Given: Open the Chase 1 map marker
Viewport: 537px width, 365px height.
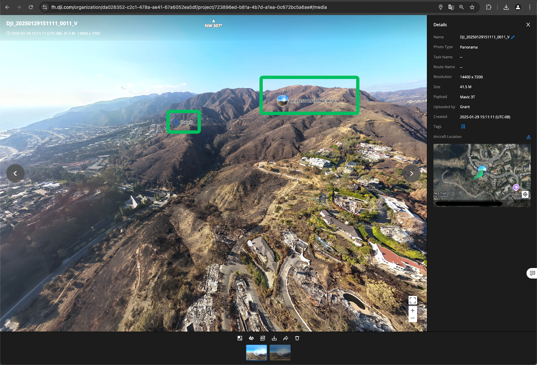Looking at the screenshot, I should click(183, 122).
